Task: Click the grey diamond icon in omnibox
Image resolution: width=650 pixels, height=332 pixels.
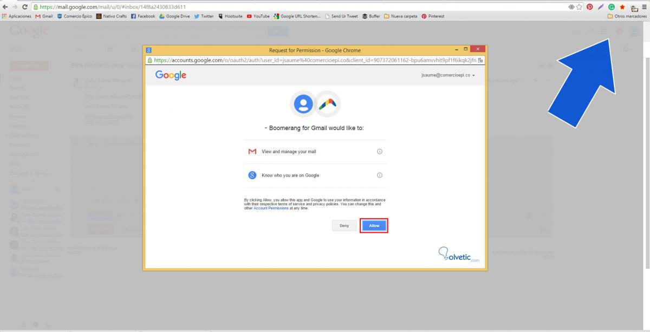Action: (573, 6)
